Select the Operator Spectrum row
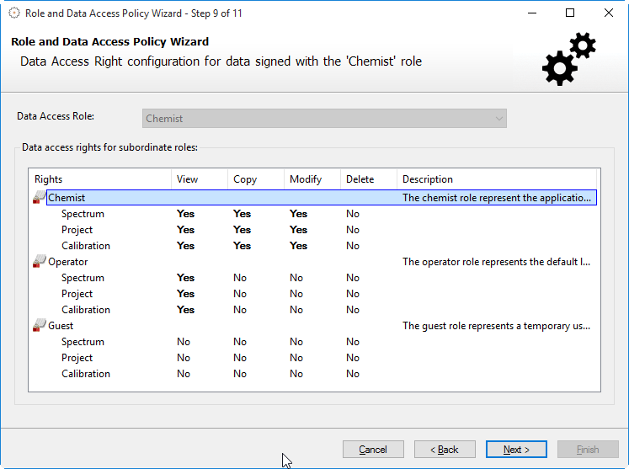The image size is (629, 469). pos(83,278)
